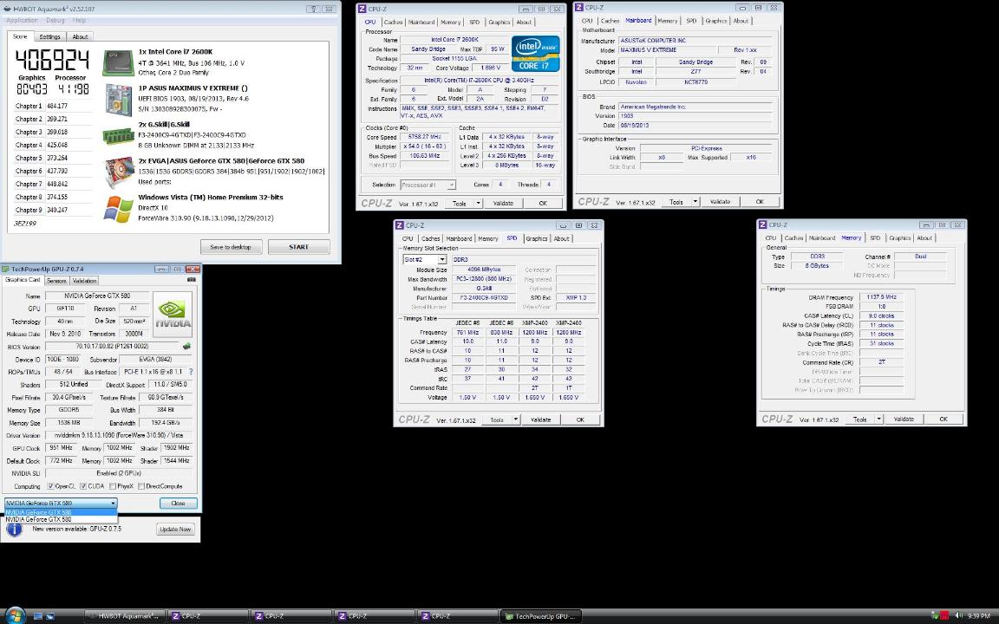Image resolution: width=999 pixels, height=624 pixels.
Task: Click the DRAM Frequency value 1137.9 MHz
Action: (882, 297)
